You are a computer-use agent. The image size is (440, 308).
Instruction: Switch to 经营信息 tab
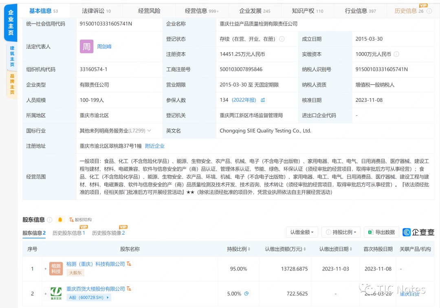coord(202,11)
